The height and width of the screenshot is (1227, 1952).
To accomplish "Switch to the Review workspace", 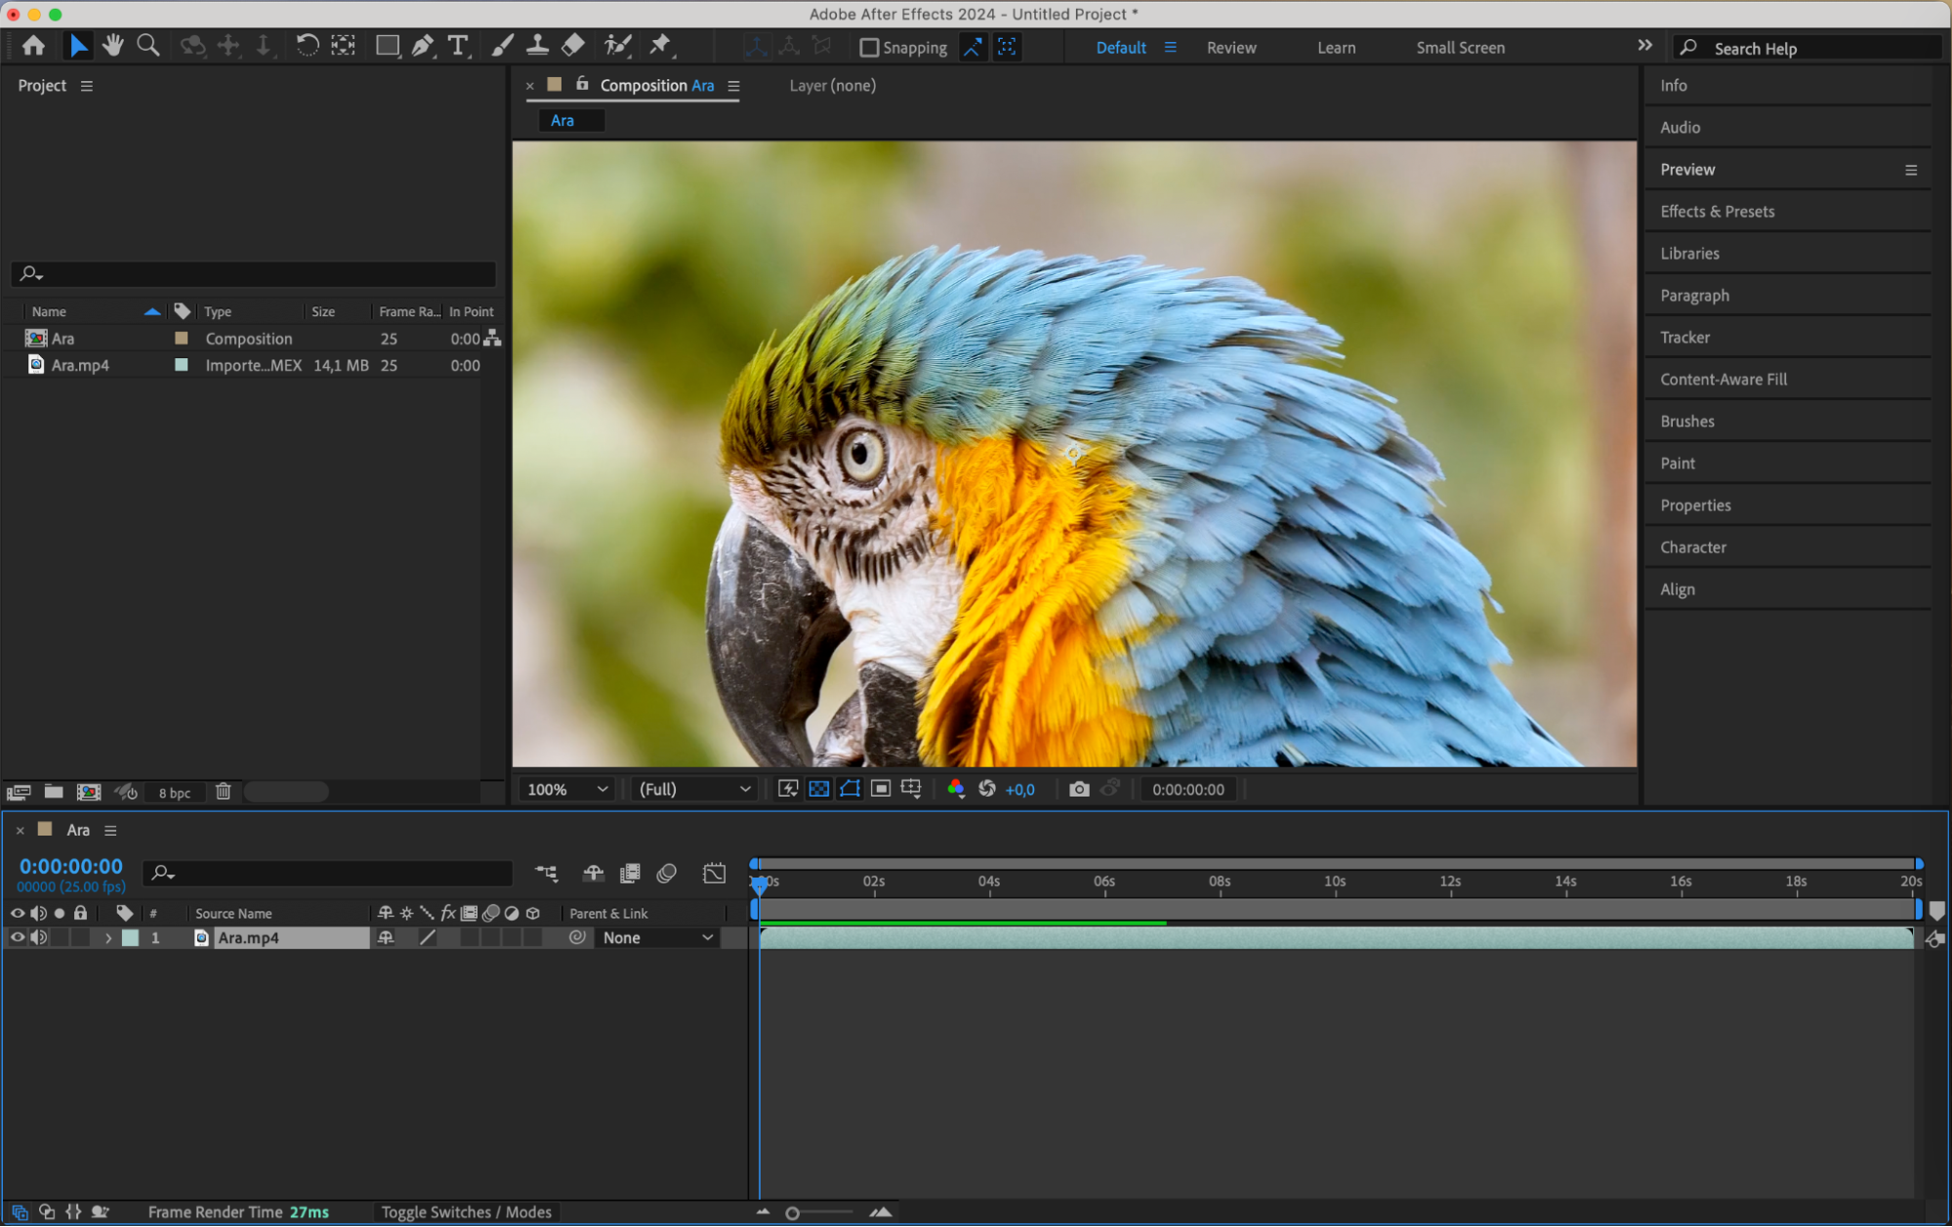I will [x=1230, y=48].
